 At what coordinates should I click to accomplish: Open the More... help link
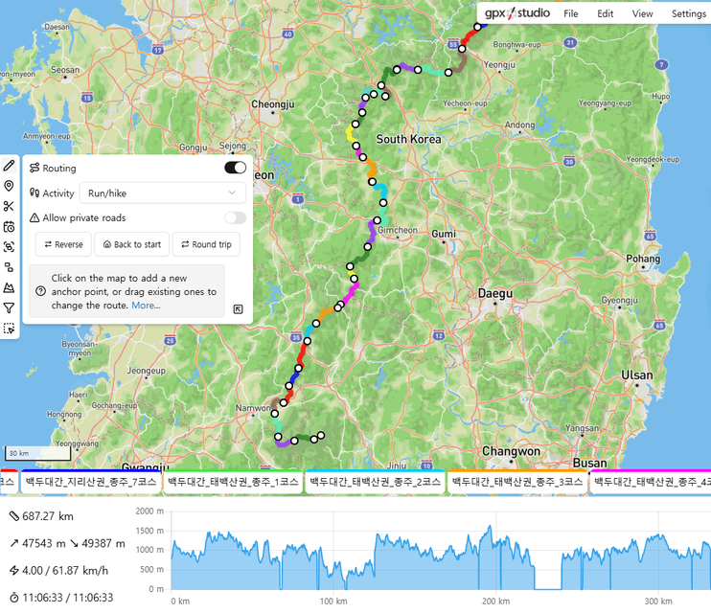point(146,306)
